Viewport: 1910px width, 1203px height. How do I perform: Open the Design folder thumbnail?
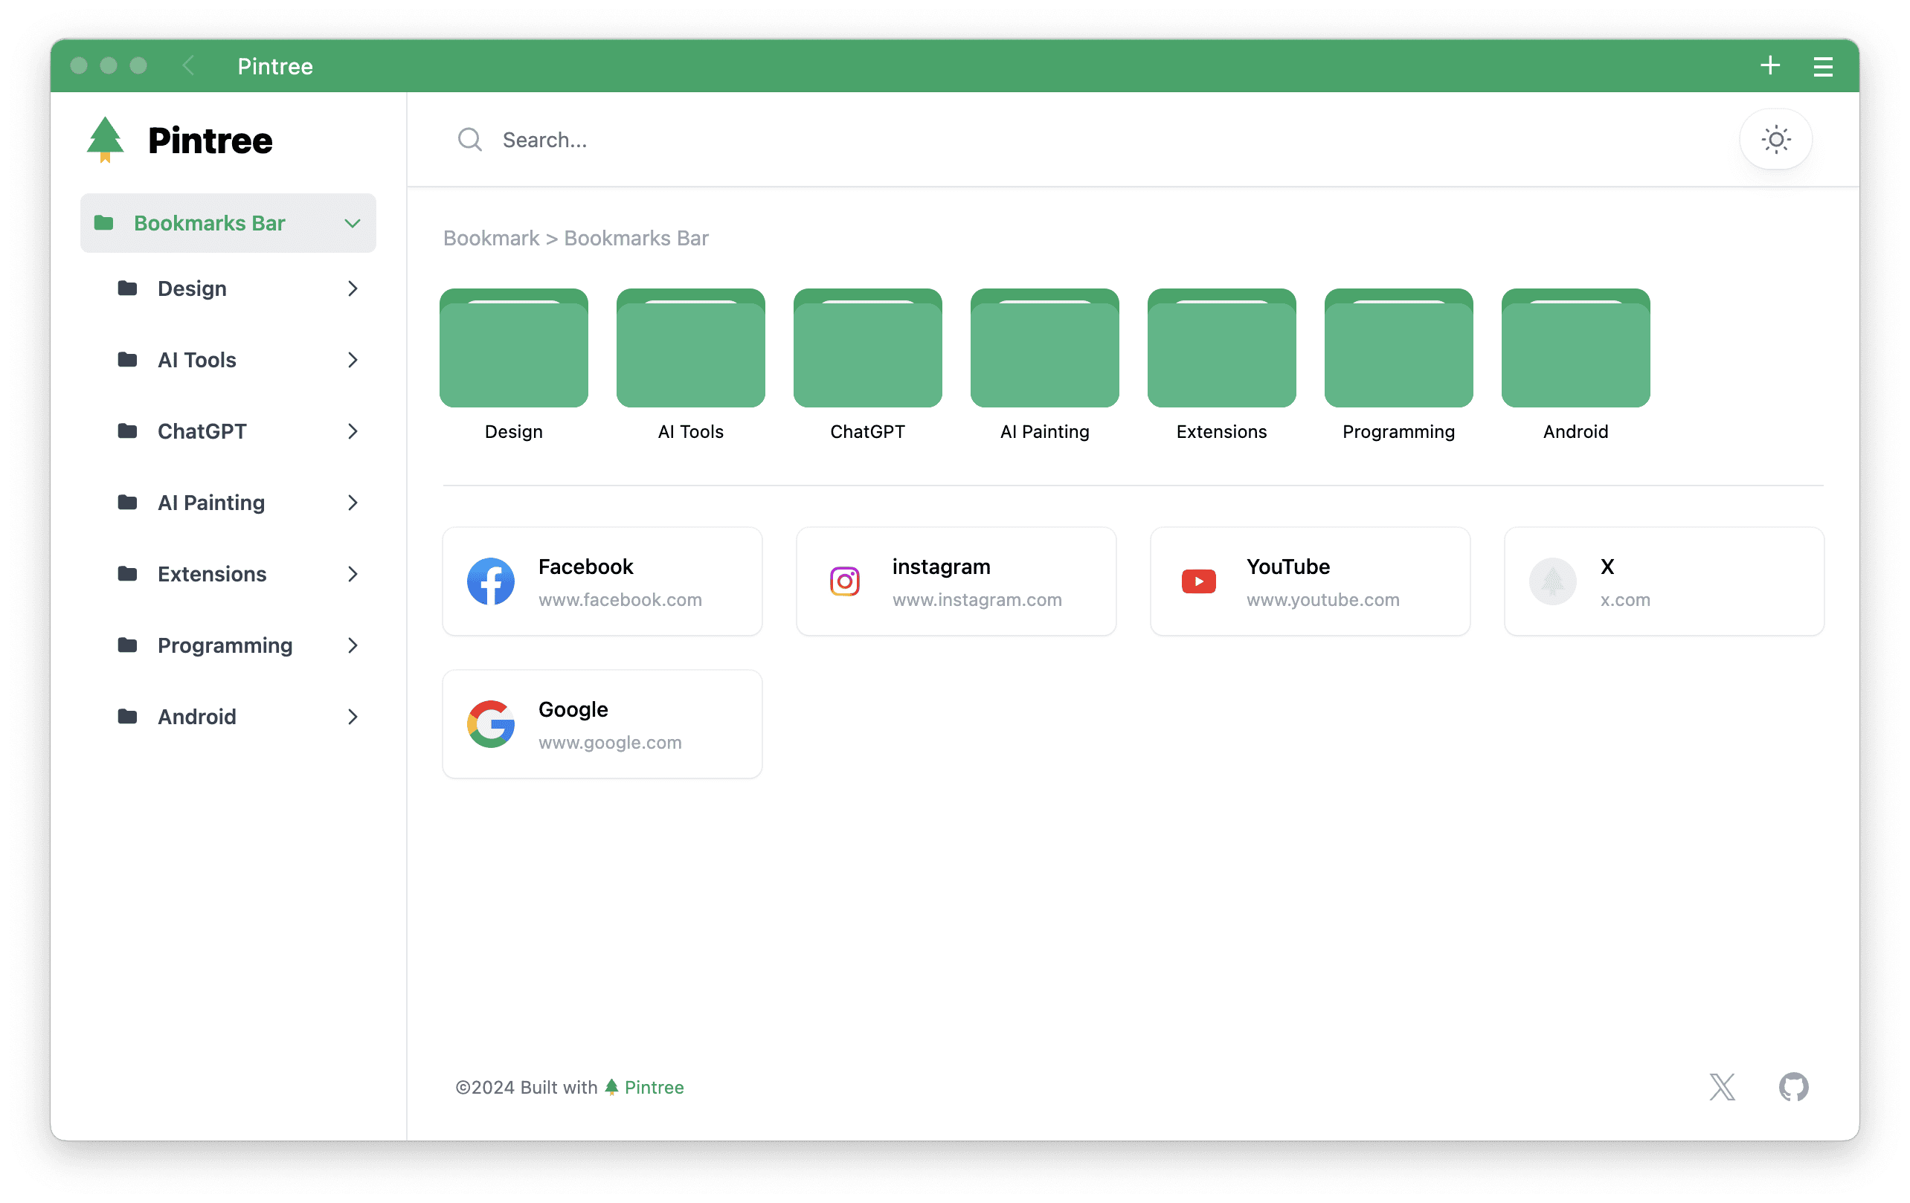pyautogui.click(x=513, y=349)
